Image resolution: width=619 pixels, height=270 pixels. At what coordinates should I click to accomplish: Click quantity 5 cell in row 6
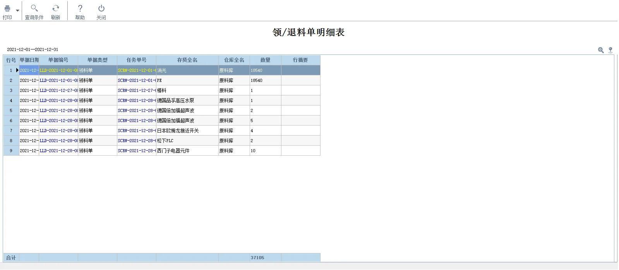coord(266,121)
